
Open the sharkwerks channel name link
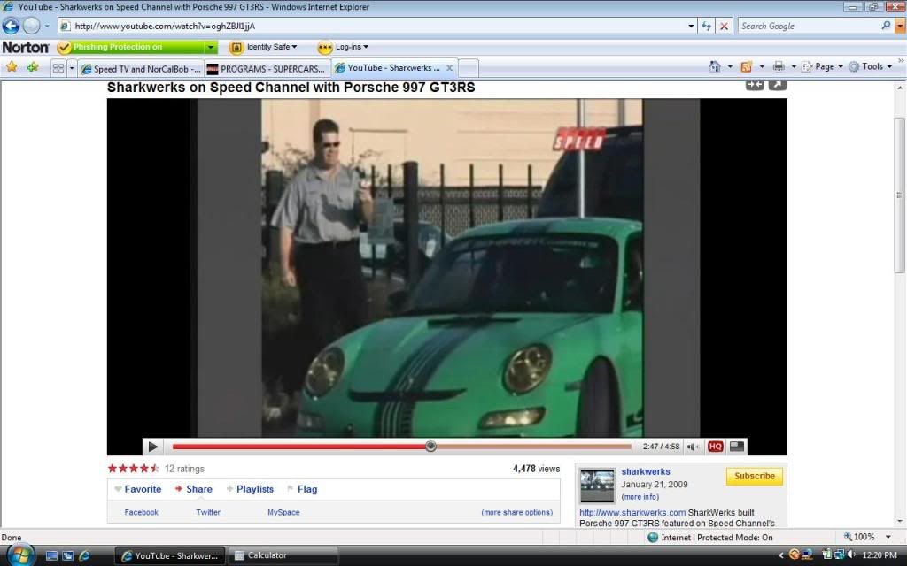click(646, 472)
